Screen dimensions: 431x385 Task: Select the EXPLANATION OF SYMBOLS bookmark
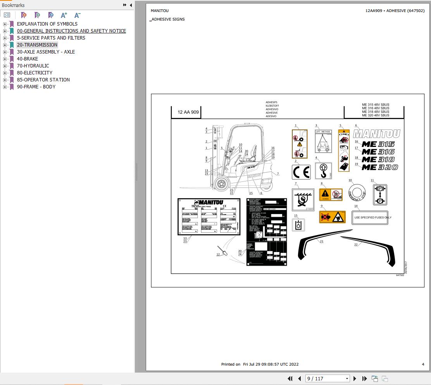point(47,24)
